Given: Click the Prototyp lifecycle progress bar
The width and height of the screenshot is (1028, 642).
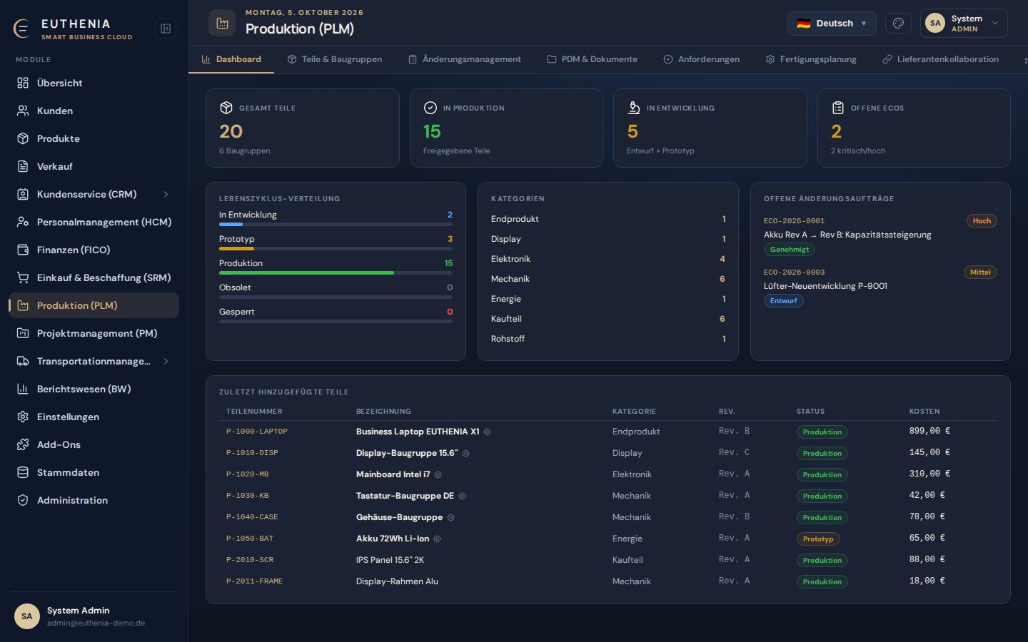Looking at the screenshot, I should pos(336,248).
